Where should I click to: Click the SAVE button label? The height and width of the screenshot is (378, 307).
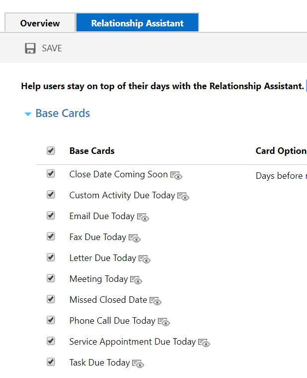pyautogui.click(x=52, y=48)
